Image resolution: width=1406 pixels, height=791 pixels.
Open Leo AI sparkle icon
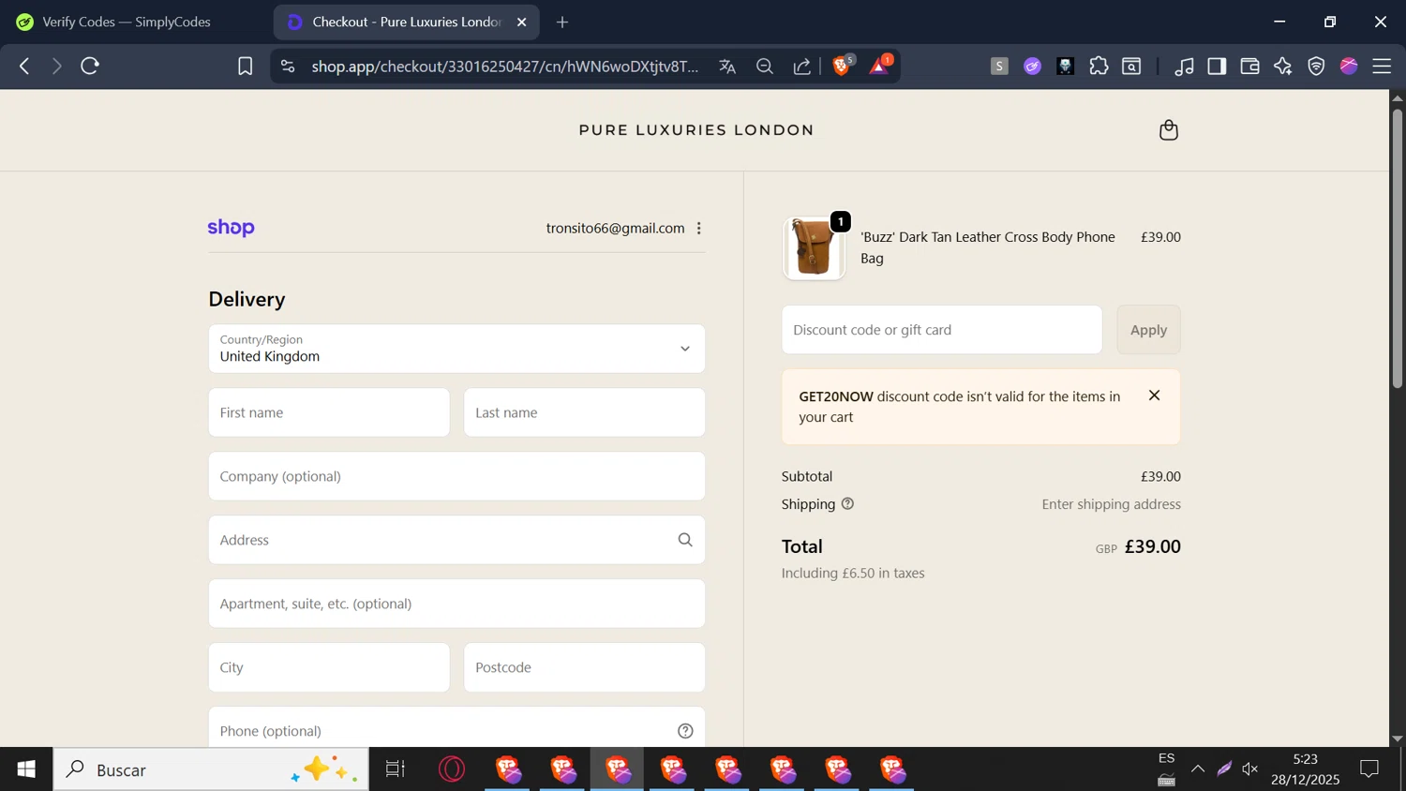(1282, 67)
